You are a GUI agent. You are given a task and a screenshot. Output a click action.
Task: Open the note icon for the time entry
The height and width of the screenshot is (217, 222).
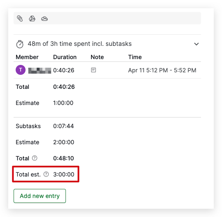93,70
